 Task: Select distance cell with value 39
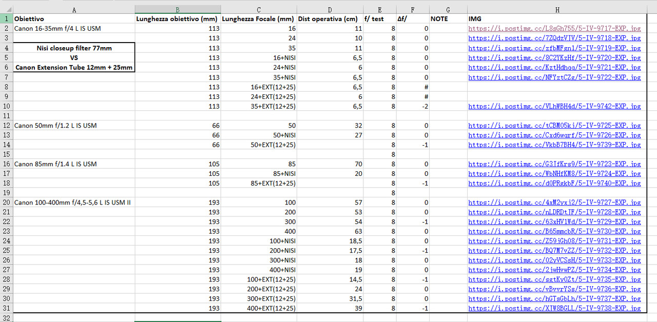(x=330, y=309)
